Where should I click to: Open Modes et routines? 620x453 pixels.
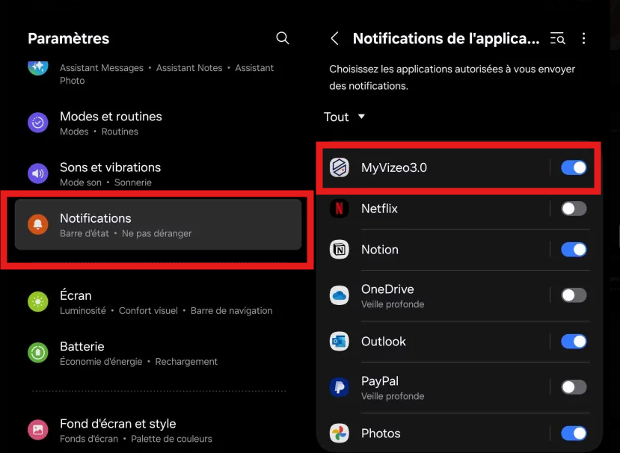157,123
